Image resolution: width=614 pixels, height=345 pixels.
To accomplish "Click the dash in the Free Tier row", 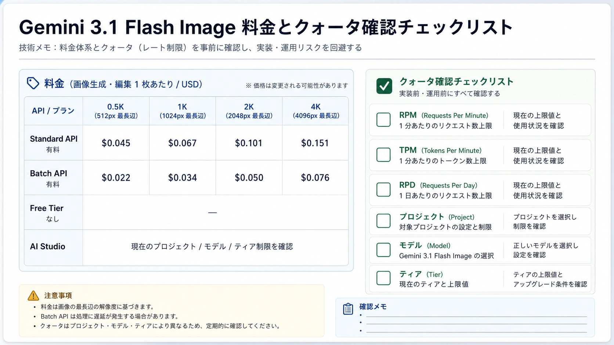I will click(x=212, y=212).
